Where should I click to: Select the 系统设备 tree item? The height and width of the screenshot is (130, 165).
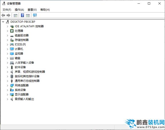pos(20,90)
